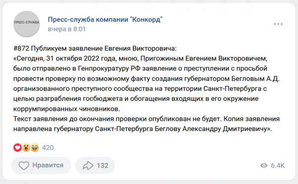This screenshot has width=298, height=184.
Task: Show the list of 420 reactions
Action: (48, 148)
